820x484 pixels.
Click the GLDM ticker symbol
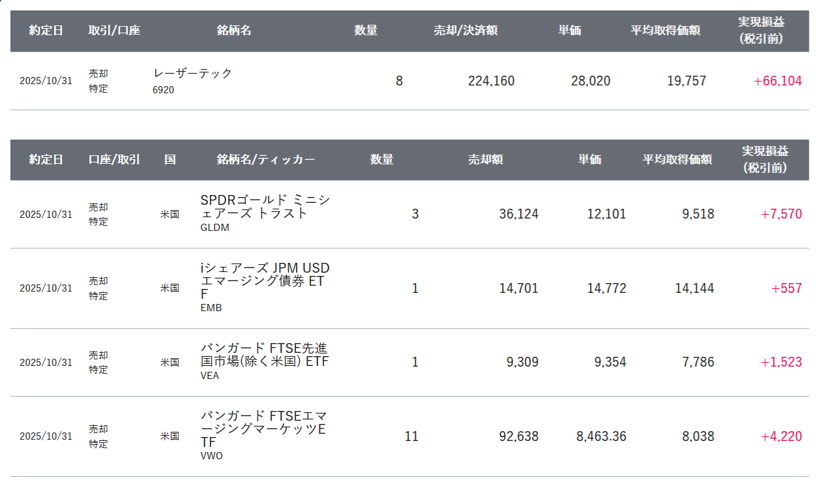(x=214, y=228)
